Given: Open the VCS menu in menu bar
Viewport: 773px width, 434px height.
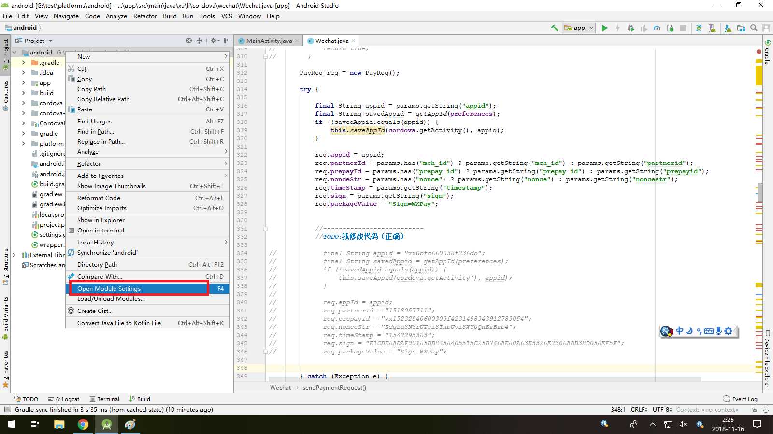Looking at the screenshot, I should 227,16.
